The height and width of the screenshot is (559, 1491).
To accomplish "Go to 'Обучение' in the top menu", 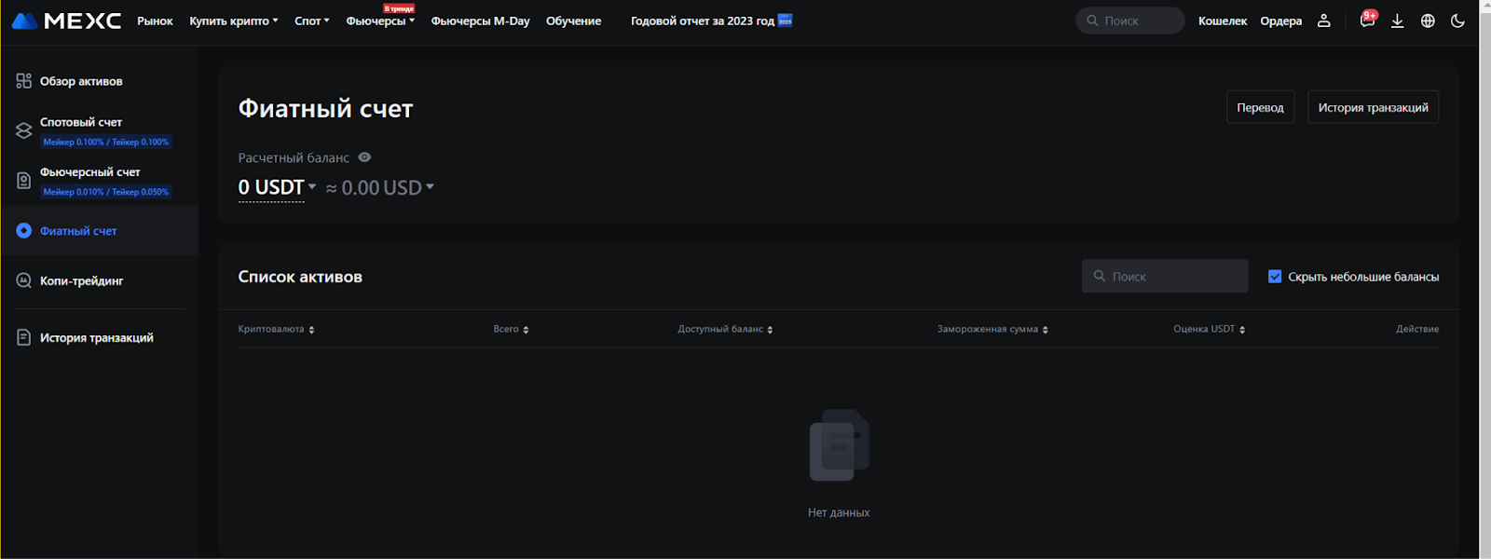I will (x=573, y=20).
